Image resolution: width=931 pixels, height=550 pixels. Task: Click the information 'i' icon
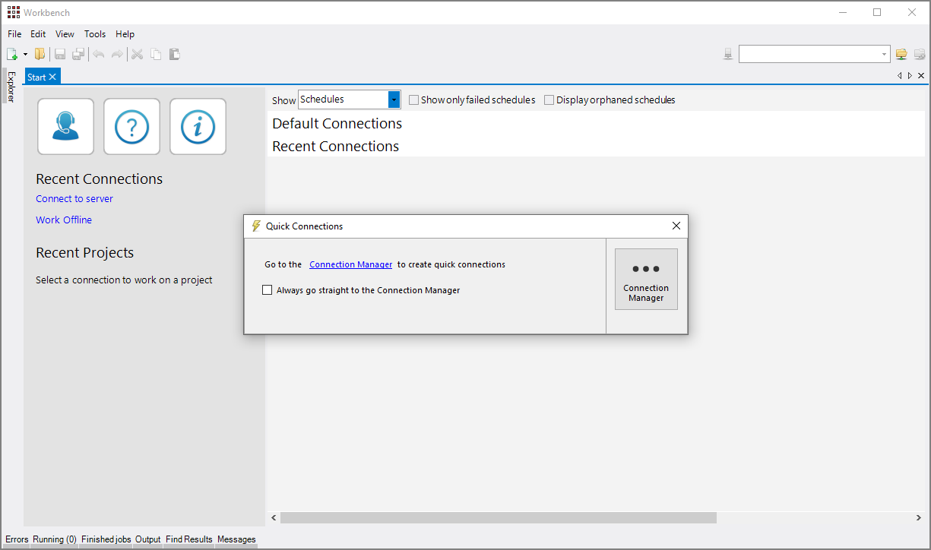click(198, 126)
